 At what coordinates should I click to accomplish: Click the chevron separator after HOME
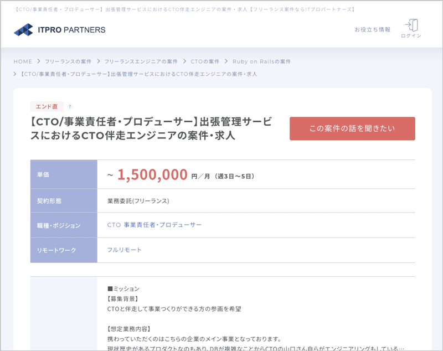pos(38,61)
